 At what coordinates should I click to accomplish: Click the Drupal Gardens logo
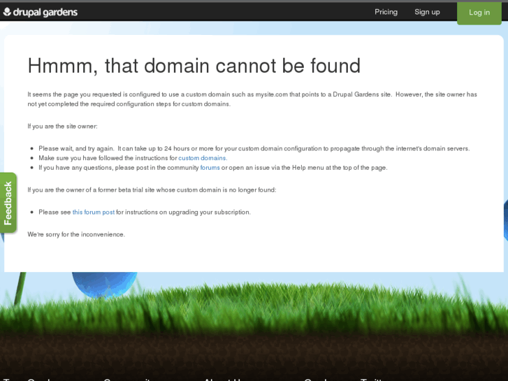point(40,12)
